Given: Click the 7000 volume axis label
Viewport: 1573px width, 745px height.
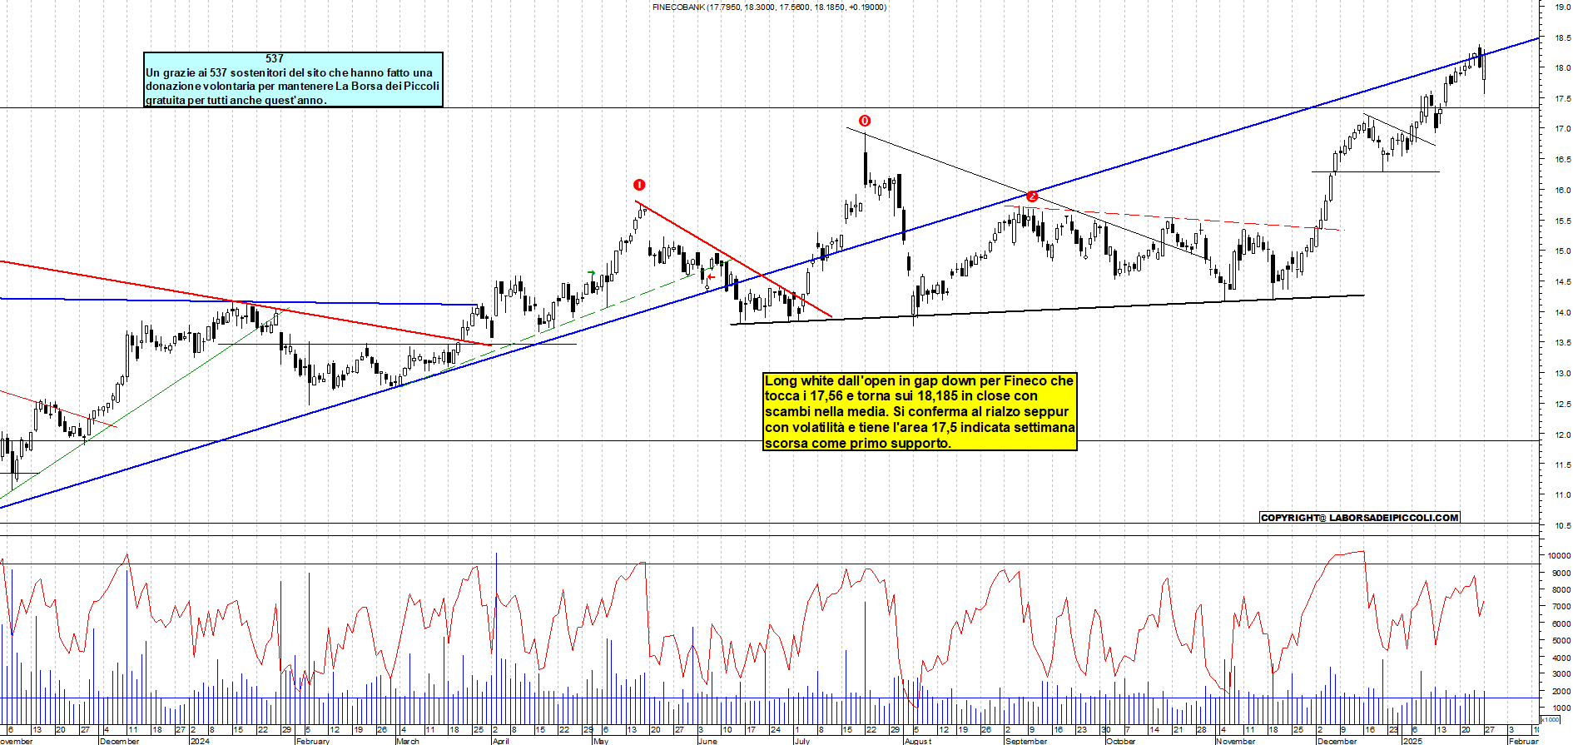Looking at the screenshot, I should coord(1561,607).
